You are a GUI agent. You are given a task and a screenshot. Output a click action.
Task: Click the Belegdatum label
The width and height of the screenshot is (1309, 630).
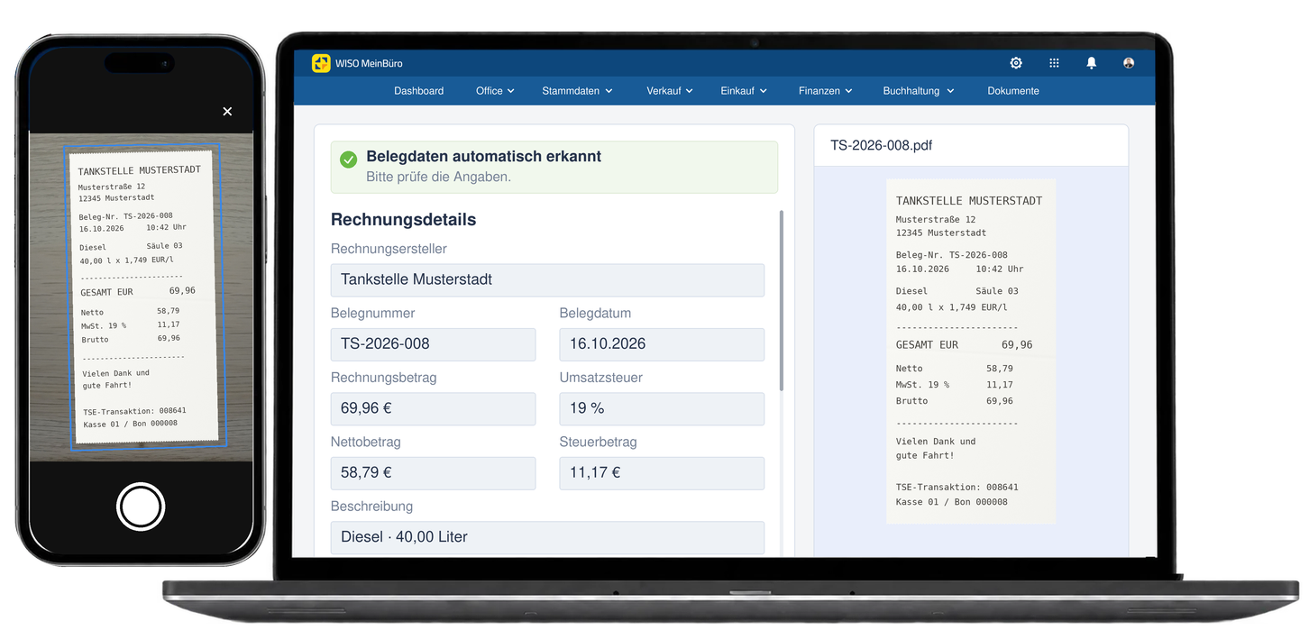click(x=595, y=314)
